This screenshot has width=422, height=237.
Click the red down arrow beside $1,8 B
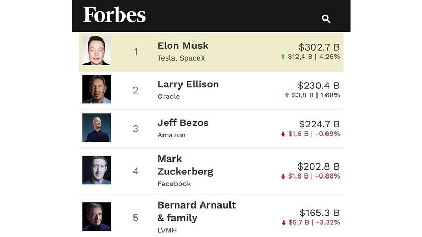(x=283, y=176)
